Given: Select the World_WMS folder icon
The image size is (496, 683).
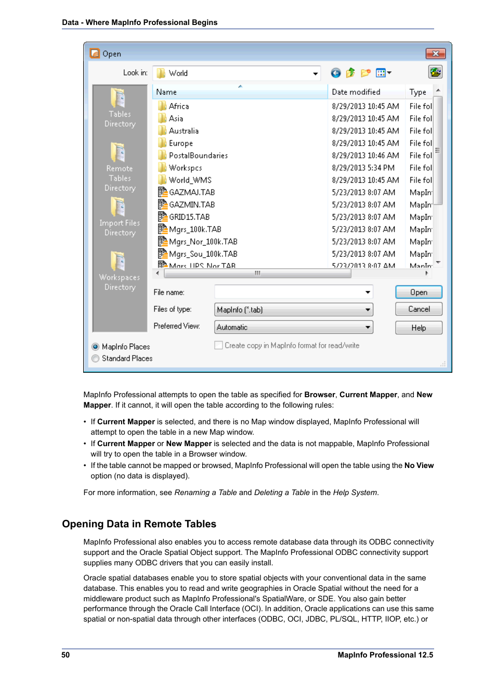Looking at the screenshot, I should [x=162, y=180].
